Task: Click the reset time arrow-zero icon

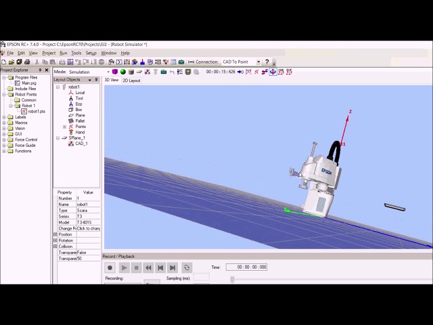Action: coord(240,72)
